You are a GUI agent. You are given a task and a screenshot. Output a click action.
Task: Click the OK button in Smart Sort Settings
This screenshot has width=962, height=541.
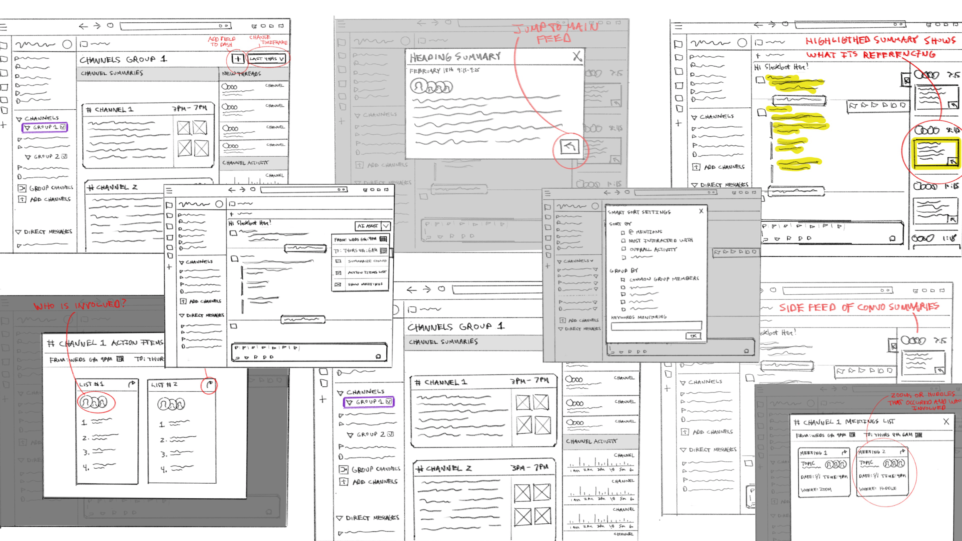pos(693,336)
